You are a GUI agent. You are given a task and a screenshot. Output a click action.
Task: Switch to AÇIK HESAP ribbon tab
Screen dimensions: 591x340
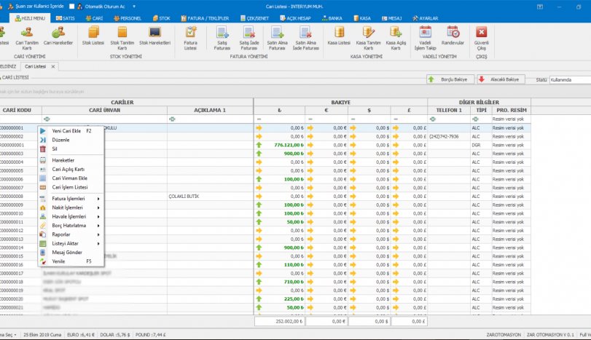click(295, 18)
